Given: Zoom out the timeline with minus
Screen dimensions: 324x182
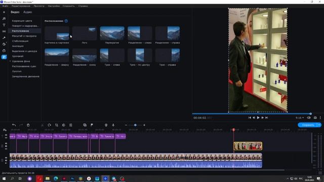Looking at the screenshot, I should [126, 125].
